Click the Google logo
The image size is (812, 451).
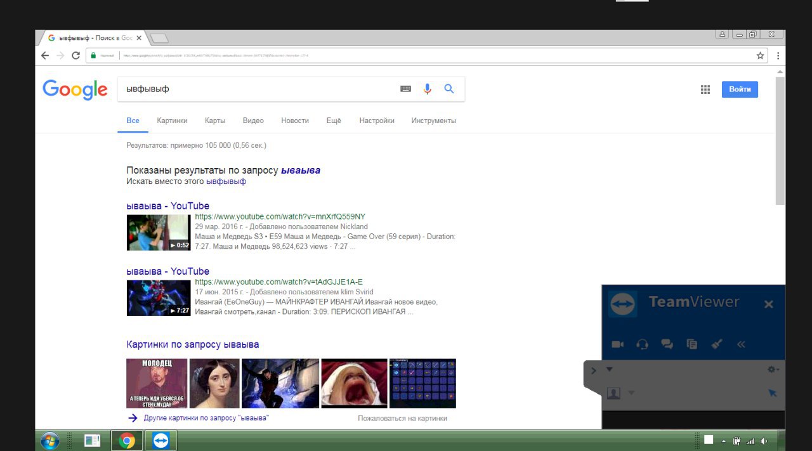(75, 89)
